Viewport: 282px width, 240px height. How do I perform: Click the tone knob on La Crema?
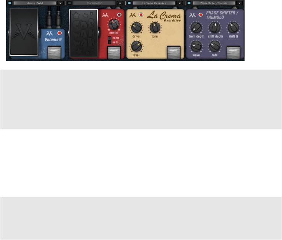155,27
